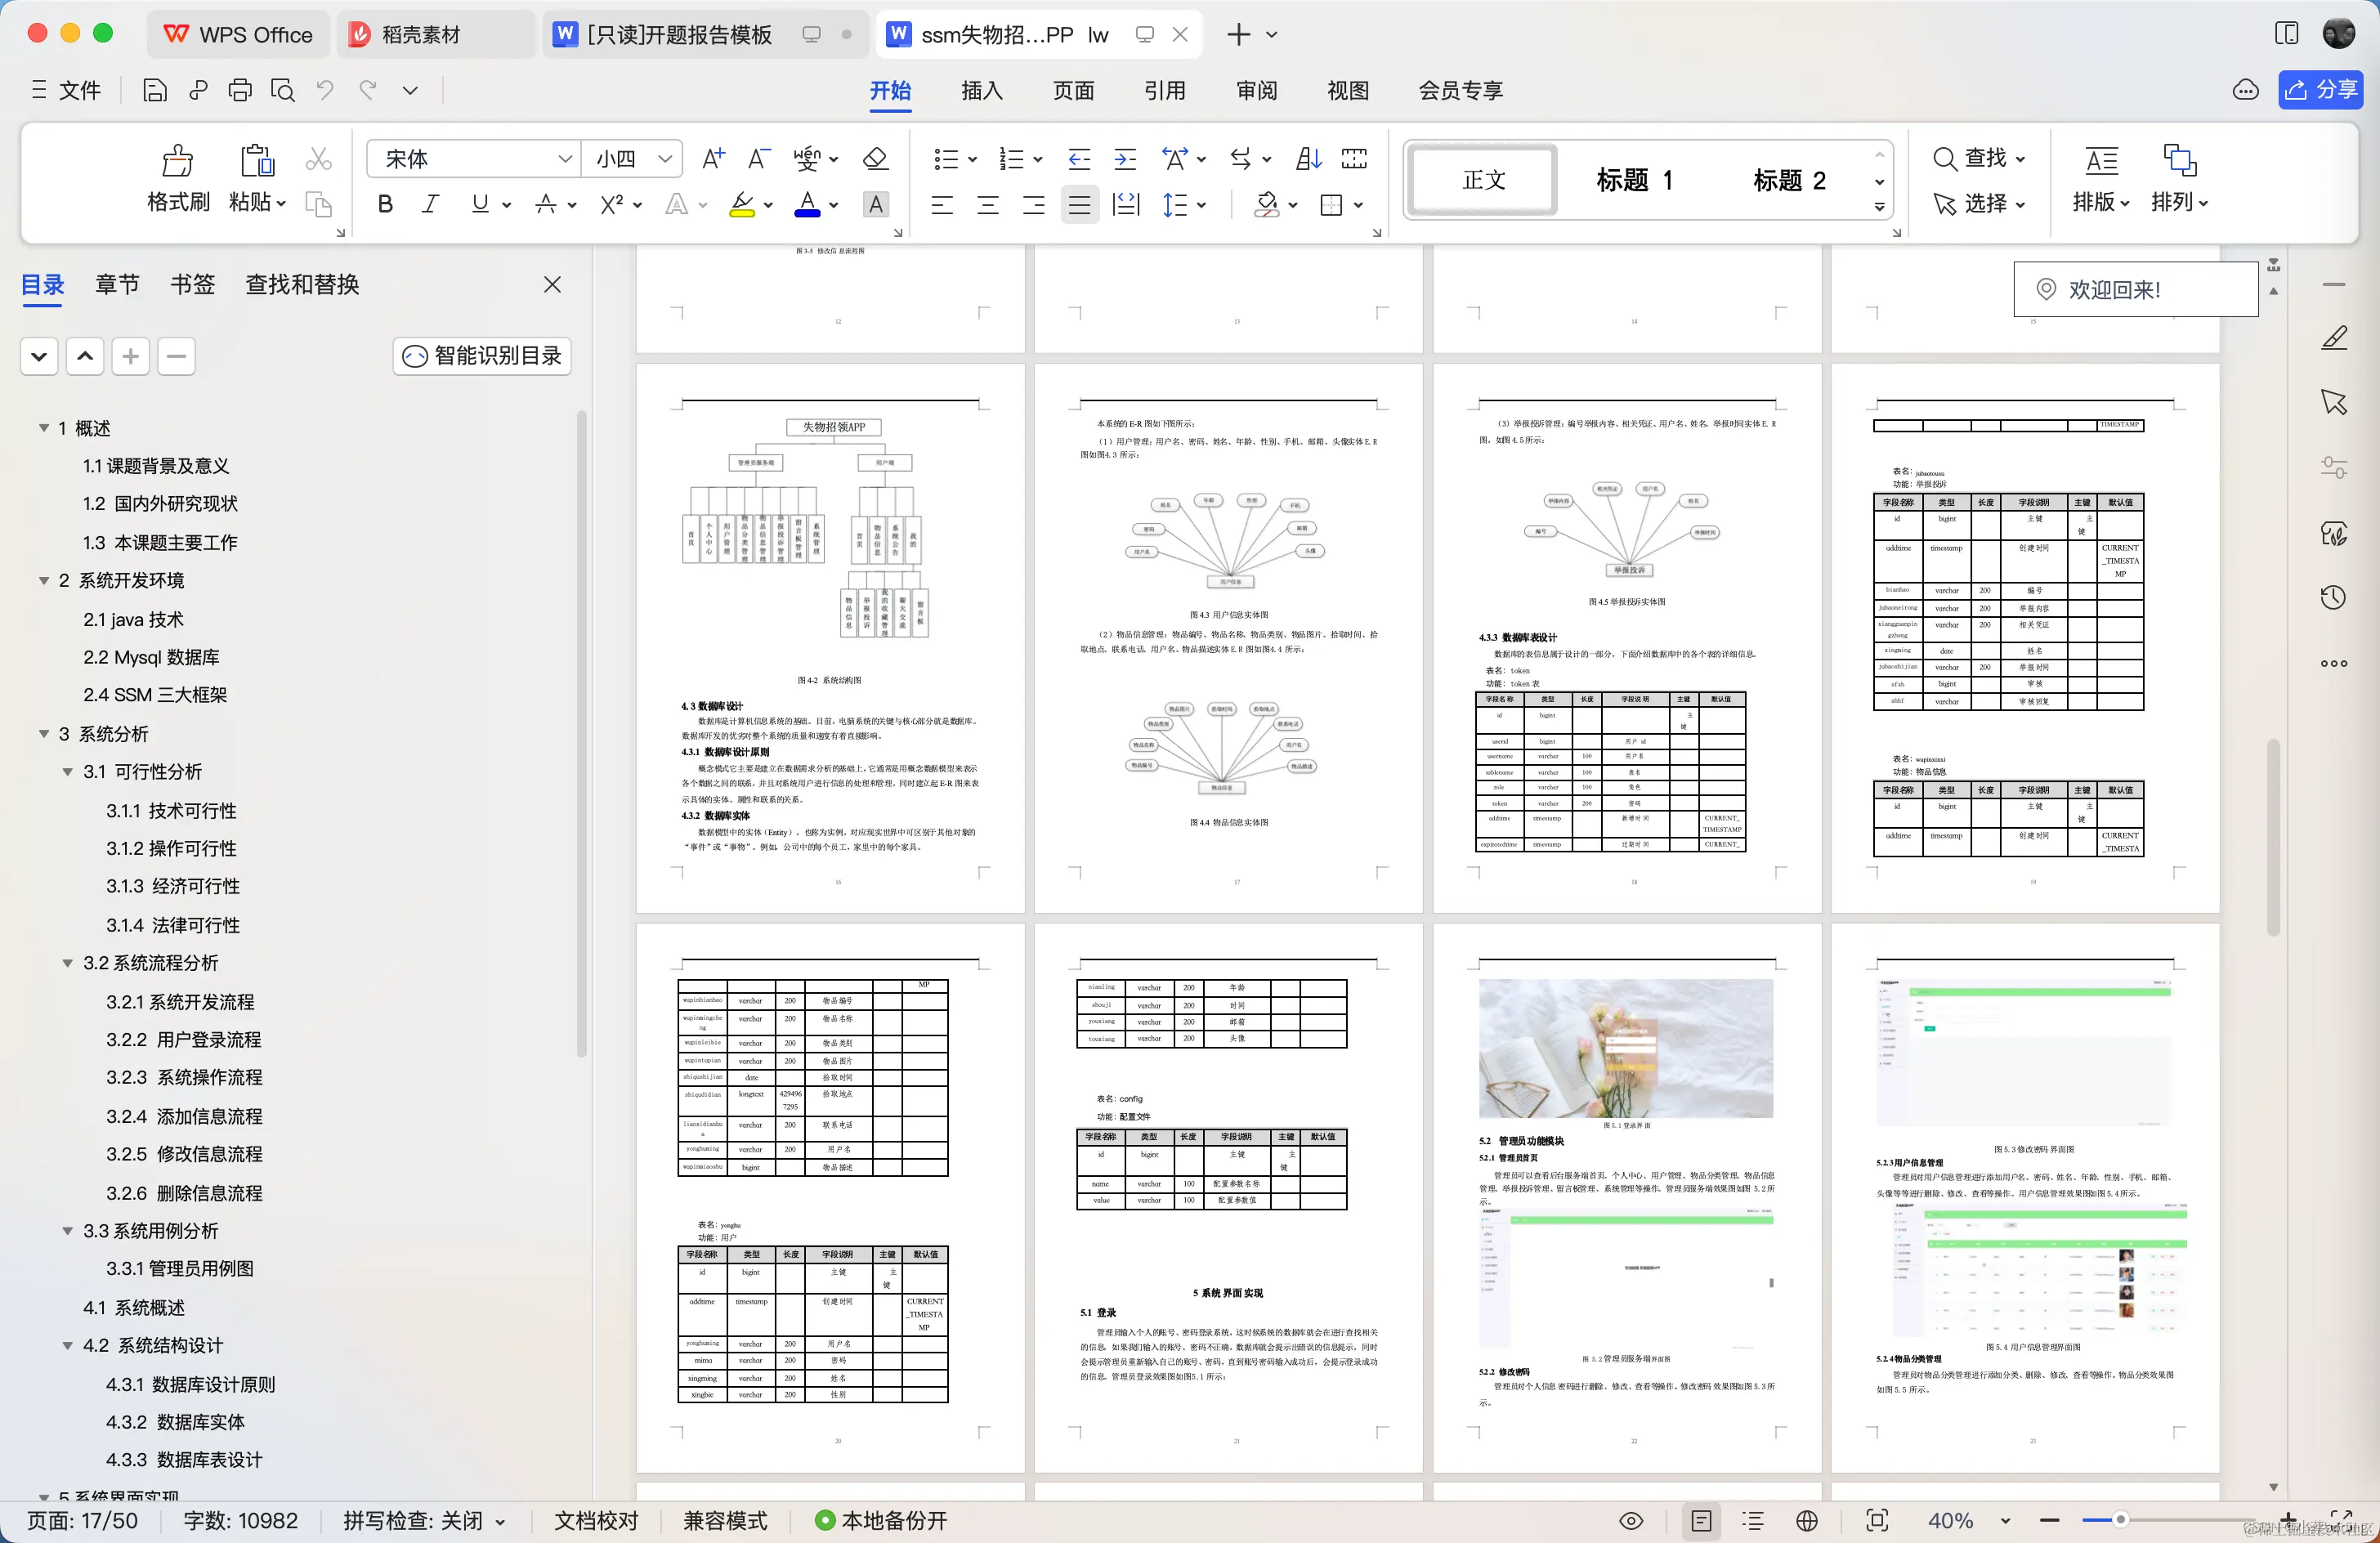2380x1543 pixels.
Task: Click the underline formatting icon
Action: click(478, 204)
